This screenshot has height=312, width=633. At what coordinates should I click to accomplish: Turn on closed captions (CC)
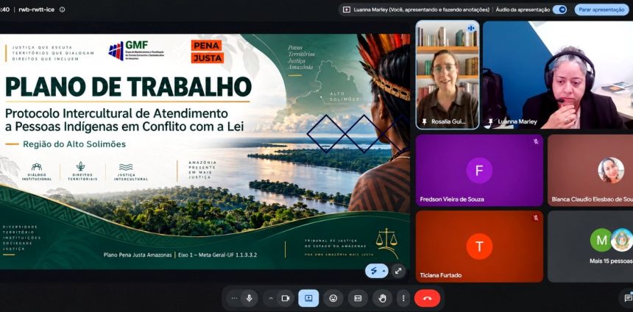[358, 298]
